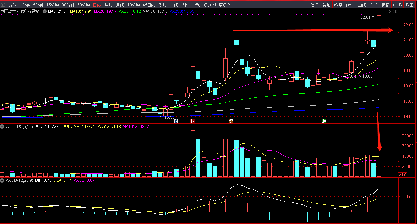Click the panel layout icon at top-left
The width and height of the screenshot is (417, 224).
[x=3, y=5]
